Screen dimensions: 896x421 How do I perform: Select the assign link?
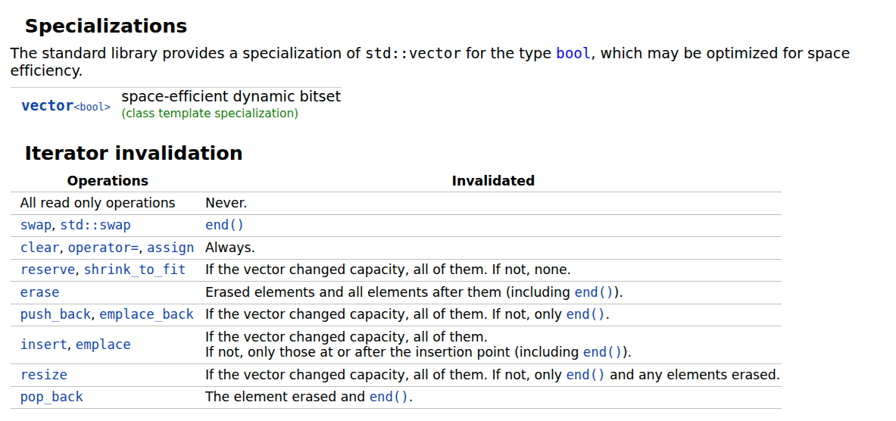click(170, 248)
